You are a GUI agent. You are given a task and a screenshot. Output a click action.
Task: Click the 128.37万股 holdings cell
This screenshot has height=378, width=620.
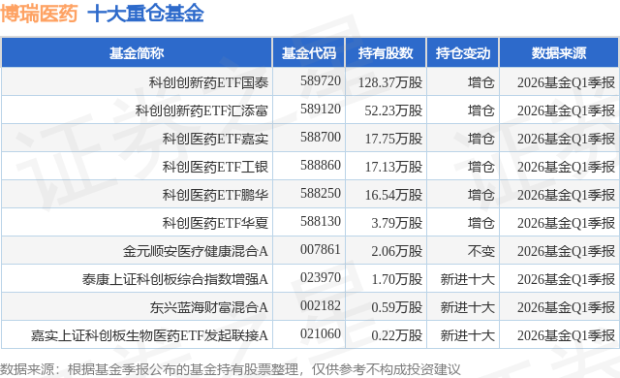coord(390,82)
